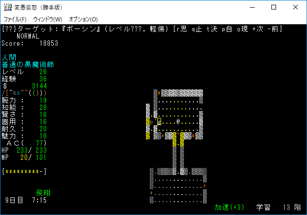The image size is (307, 215).
Task: Click the orange * at upper room's top-left corner
Action: pyautogui.click(x=159, y=93)
